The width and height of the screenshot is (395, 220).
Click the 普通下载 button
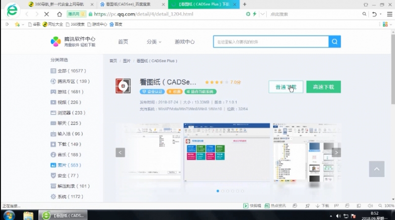[286, 87]
